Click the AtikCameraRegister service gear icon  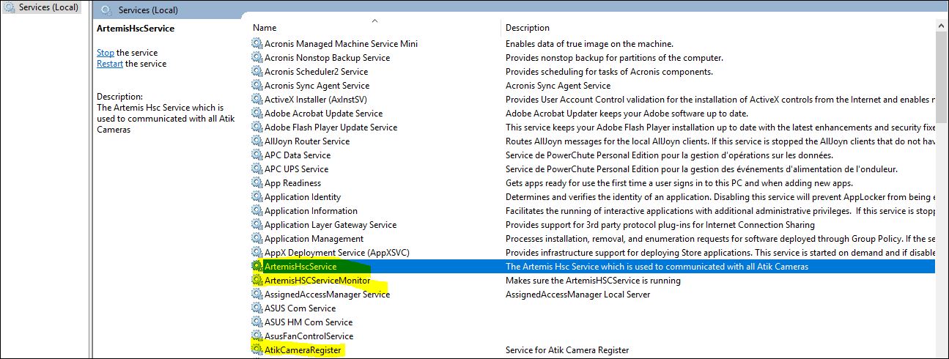click(x=256, y=350)
